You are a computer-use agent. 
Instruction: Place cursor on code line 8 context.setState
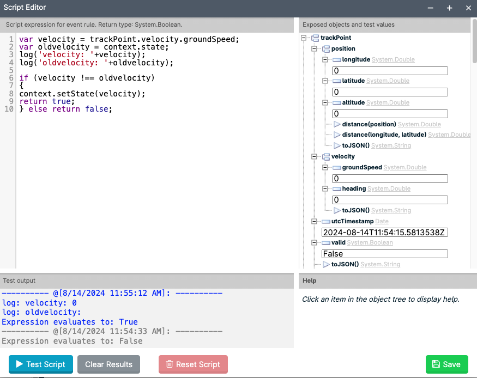[x=82, y=94]
